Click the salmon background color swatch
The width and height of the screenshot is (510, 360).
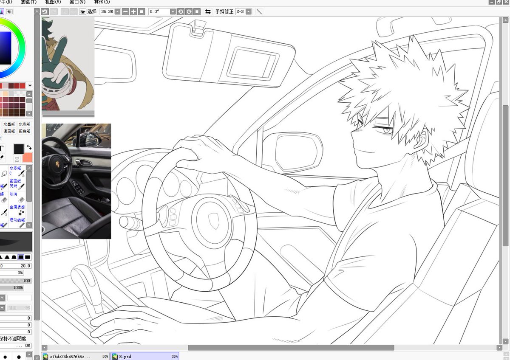click(x=27, y=158)
